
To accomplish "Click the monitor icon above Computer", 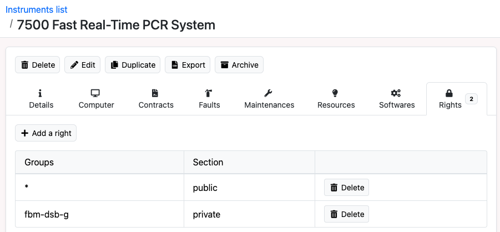I will coord(95,93).
